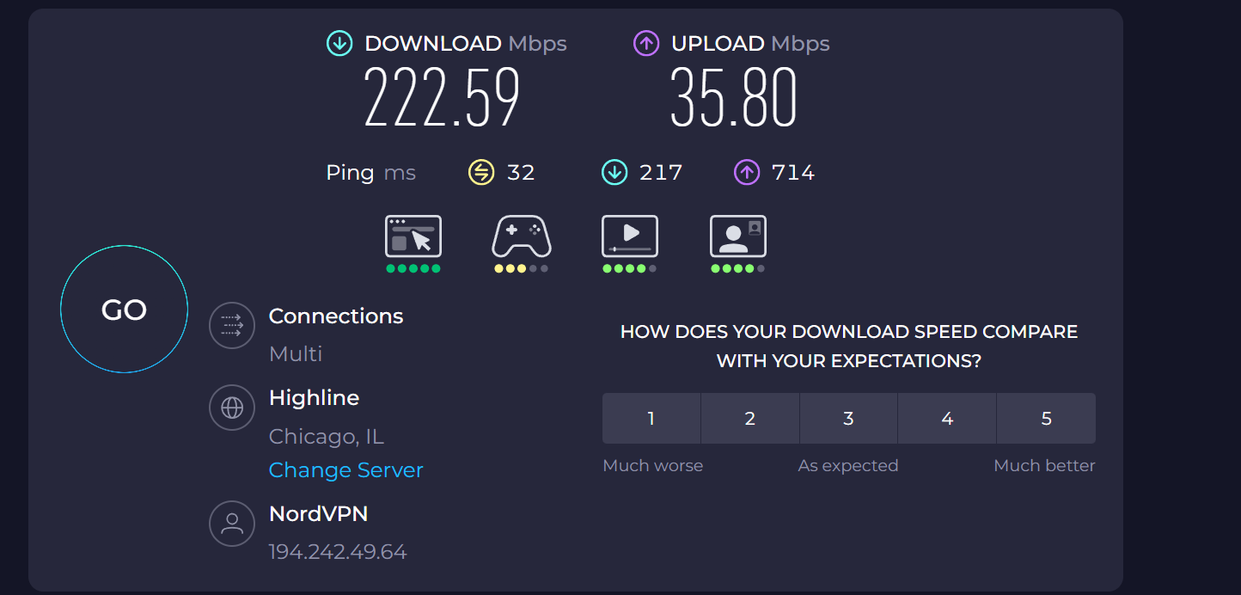Click the purple upload arrow icon beside UPLOAD
The image size is (1241, 595).
(x=646, y=44)
